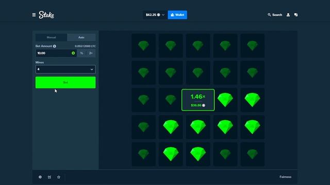
Task: Click gem tile in row one, column four
Action: [x=225, y=46]
